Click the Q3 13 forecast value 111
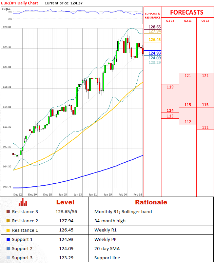Viewport: 214px width, 263px height. tap(205, 127)
